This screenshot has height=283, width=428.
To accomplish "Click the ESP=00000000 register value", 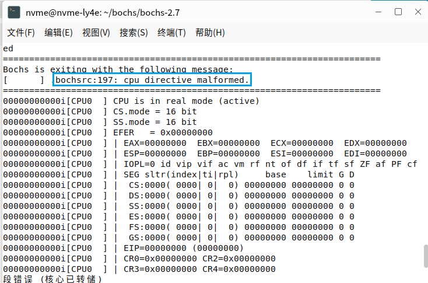I will 155,153.
